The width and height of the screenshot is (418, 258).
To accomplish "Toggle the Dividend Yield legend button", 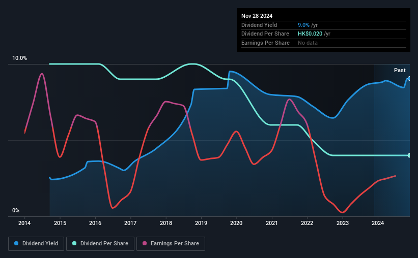I will tap(36, 244).
